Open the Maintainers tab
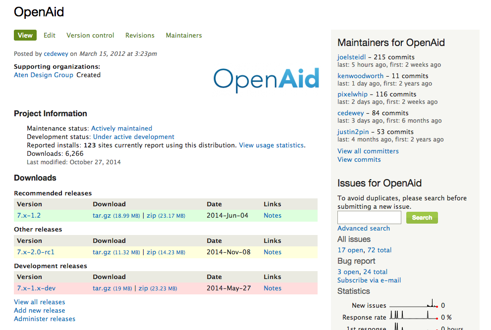 (x=184, y=35)
